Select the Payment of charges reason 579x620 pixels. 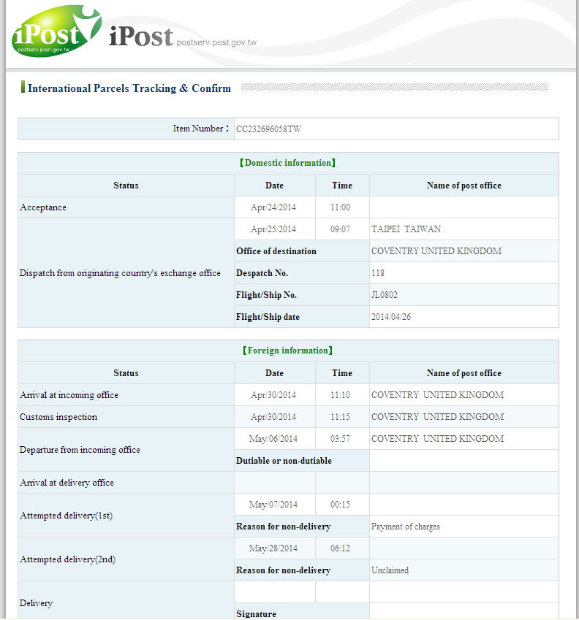[x=405, y=527]
